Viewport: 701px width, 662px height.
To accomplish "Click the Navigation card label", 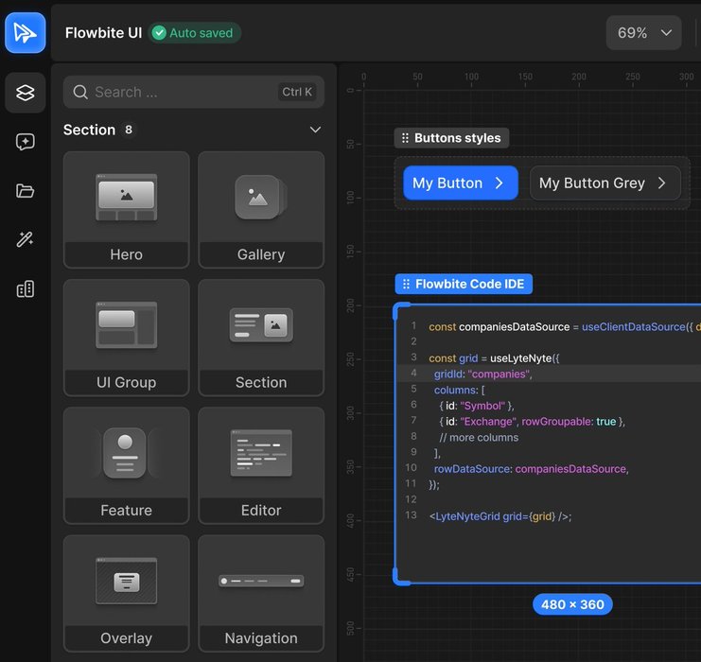I will [x=261, y=638].
